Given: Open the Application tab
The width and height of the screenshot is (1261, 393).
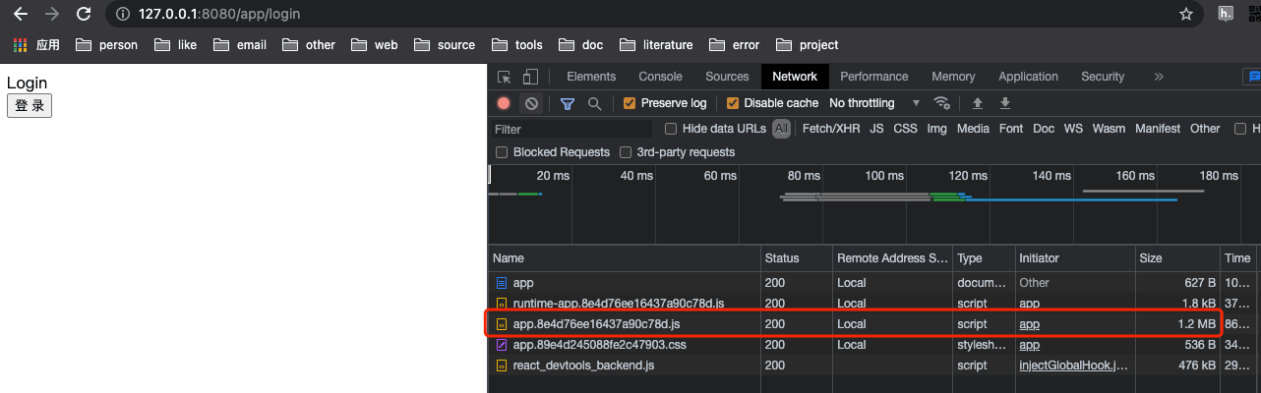Looking at the screenshot, I should point(1028,77).
